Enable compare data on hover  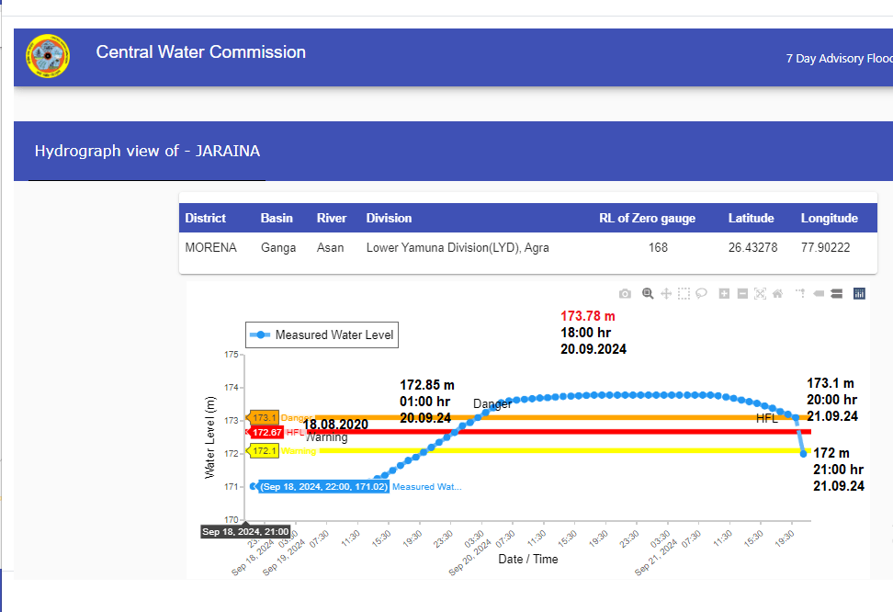[836, 294]
